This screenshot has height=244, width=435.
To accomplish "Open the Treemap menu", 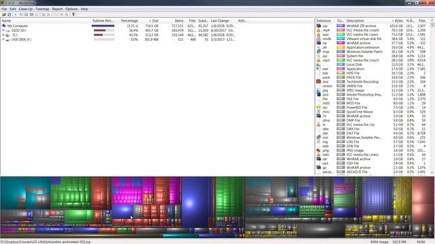I will (x=42, y=9).
